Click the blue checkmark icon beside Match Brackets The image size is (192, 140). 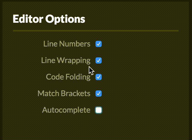pyautogui.click(x=99, y=94)
